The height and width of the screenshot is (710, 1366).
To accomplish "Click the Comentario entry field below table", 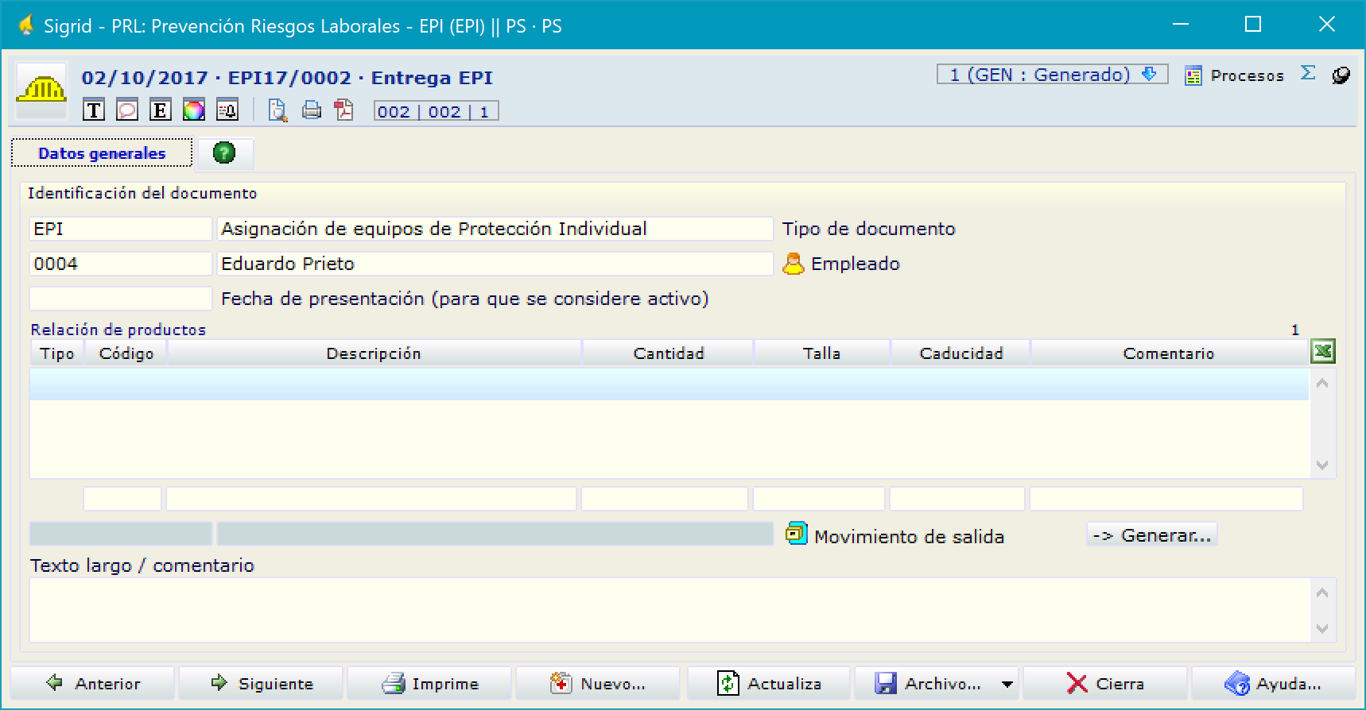I will coord(1166,499).
